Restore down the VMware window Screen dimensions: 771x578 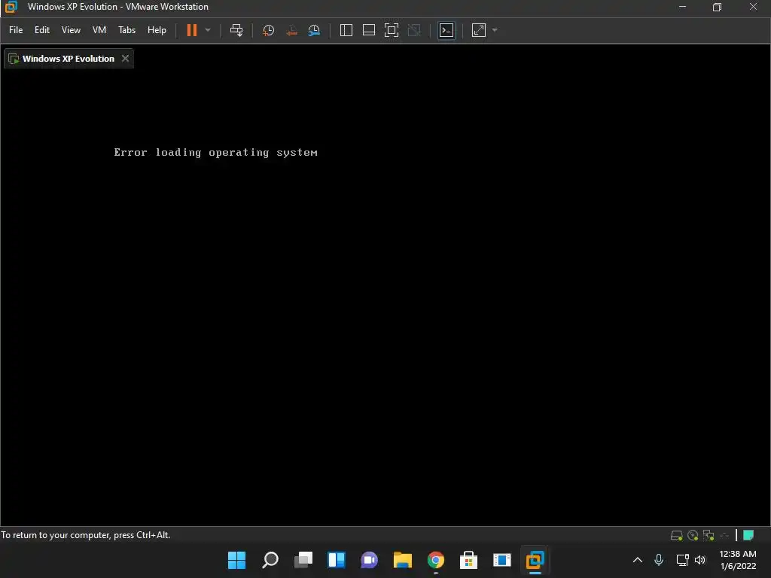tap(717, 7)
